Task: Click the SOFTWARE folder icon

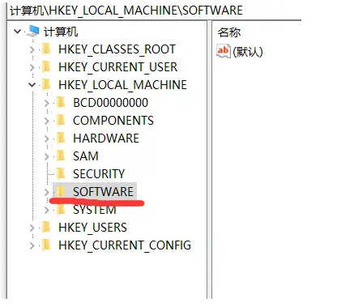Action: click(62, 192)
